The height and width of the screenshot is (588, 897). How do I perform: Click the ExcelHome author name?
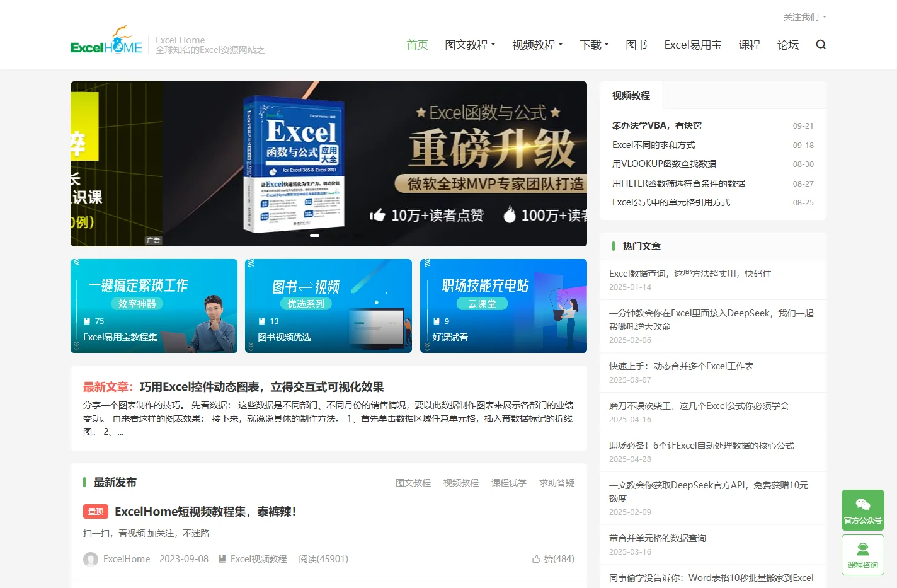pyautogui.click(x=127, y=559)
